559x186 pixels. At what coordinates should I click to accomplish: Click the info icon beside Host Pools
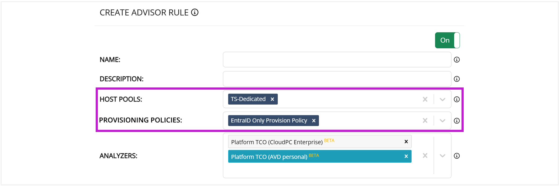point(457,99)
